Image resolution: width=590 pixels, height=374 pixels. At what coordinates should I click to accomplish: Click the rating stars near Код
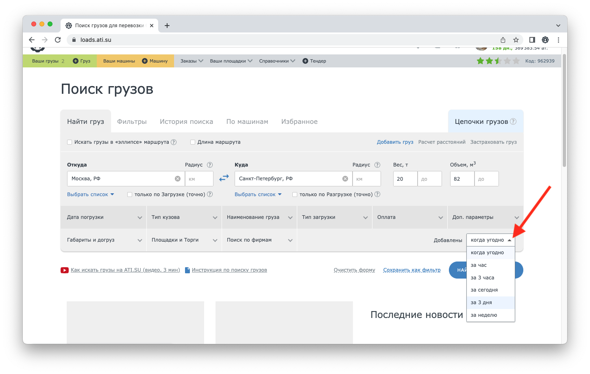coord(498,61)
